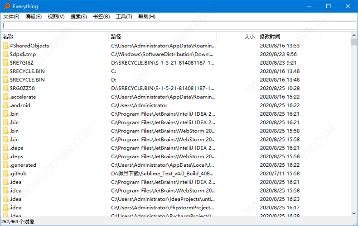Open the 文件(F) menu
Image resolution: width=358 pixels, height=226 pixels.
click(11, 17)
